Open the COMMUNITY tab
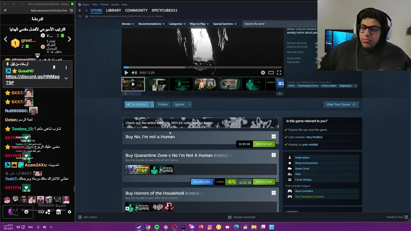The width and height of the screenshot is (411, 231). point(136,10)
